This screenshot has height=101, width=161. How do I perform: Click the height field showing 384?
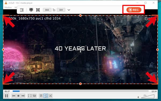point(61,10)
